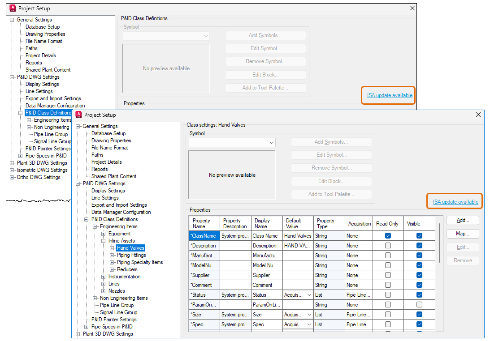Screen dimensions: 490x341
Task: Select Data Manager Configuration in front window
Action: 121,212
